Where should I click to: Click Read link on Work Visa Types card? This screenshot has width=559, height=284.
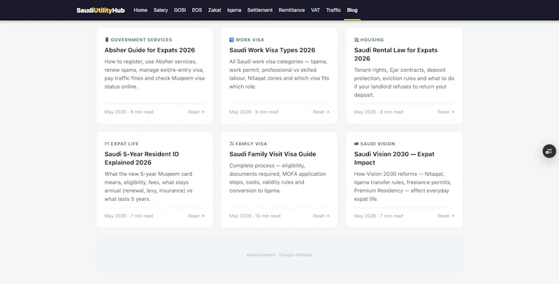[x=321, y=112]
